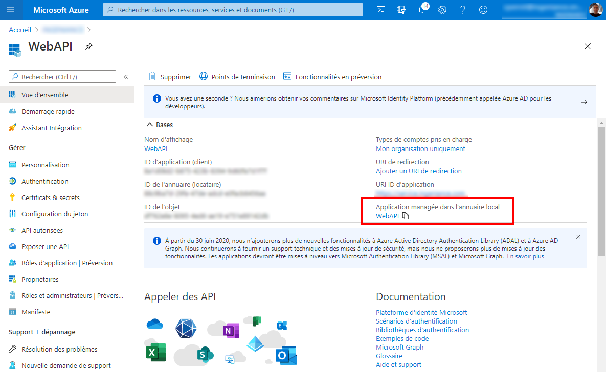Click the OneDrive cloud icon
606x372 pixels.
pos(154,324)
